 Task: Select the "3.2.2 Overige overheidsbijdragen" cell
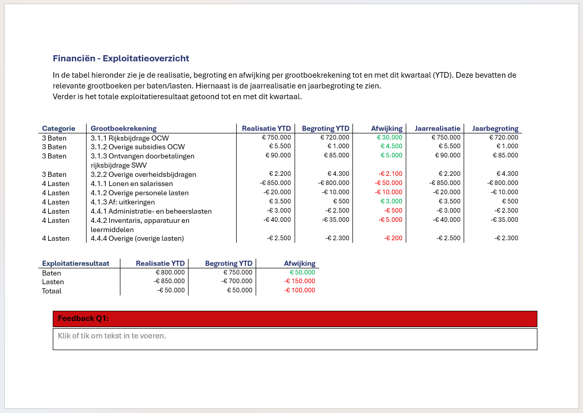(x=143, y=174)
